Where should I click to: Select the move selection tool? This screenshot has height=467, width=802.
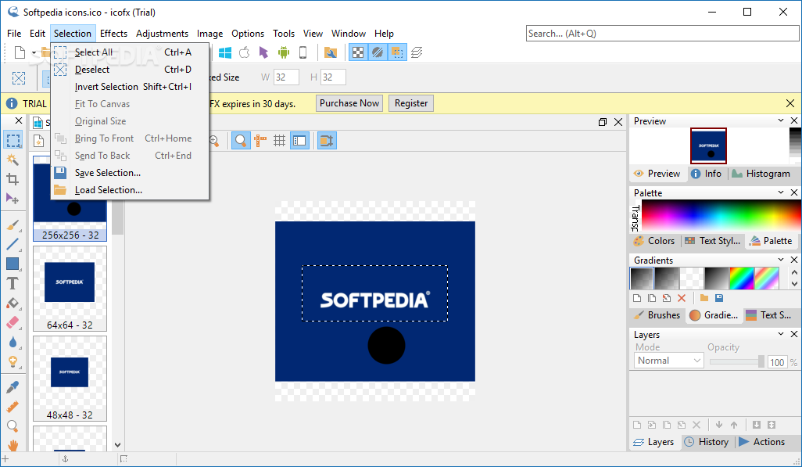(13, 198)
